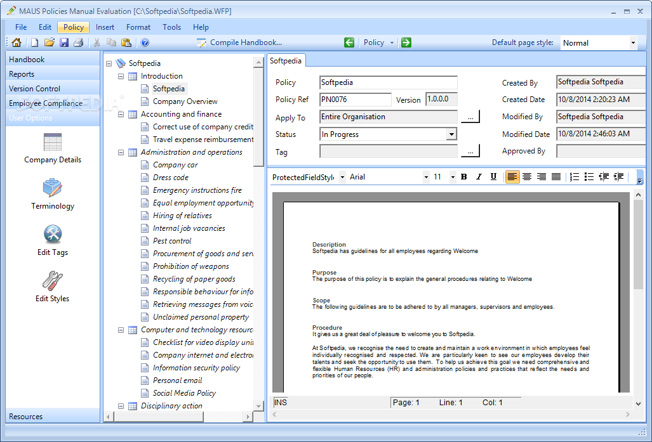
Task: Align text right
Action: (542, 177)
